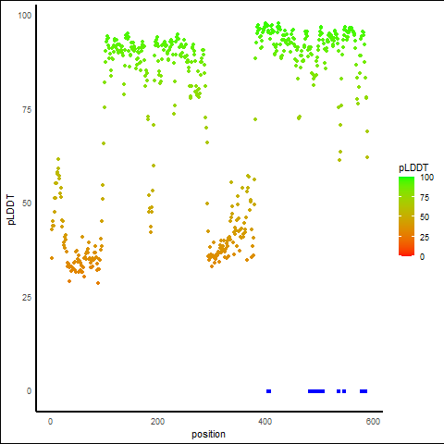Click the y-axis tick label 100
Viewport: 444px width, 444px height.
coord(25,16)
